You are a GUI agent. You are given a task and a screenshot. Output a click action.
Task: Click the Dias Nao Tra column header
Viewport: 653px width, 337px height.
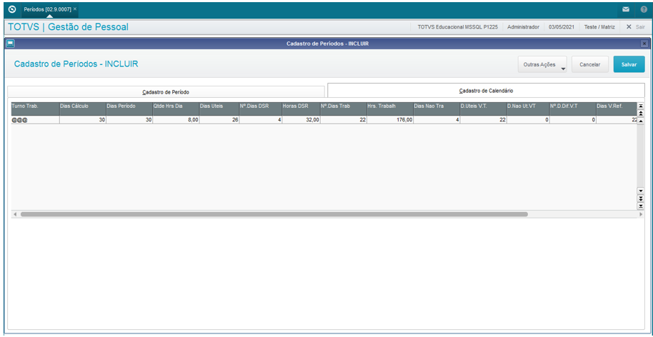coord(437,109)
